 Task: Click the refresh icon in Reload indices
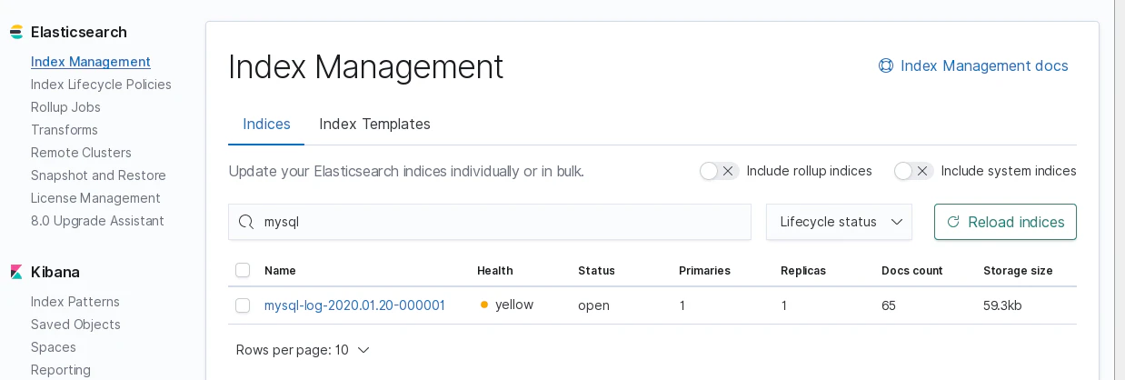(953, 222)
